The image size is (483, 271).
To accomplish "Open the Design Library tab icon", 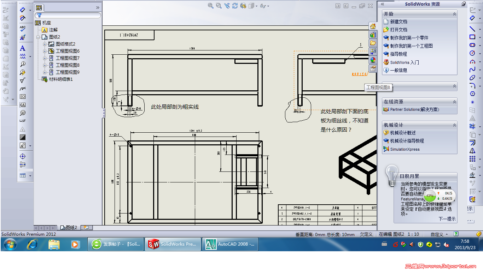I will pos(373,35).
